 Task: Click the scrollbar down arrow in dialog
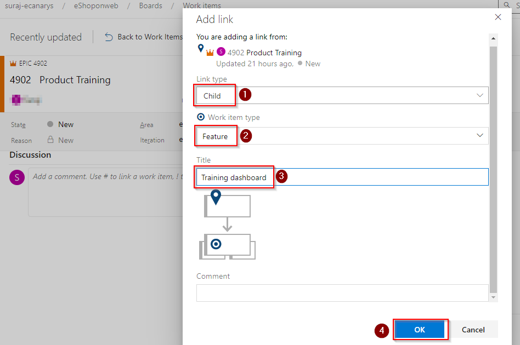click(494, 297)
